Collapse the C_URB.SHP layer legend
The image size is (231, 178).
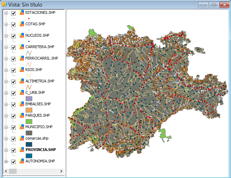[x=6, y=93]
